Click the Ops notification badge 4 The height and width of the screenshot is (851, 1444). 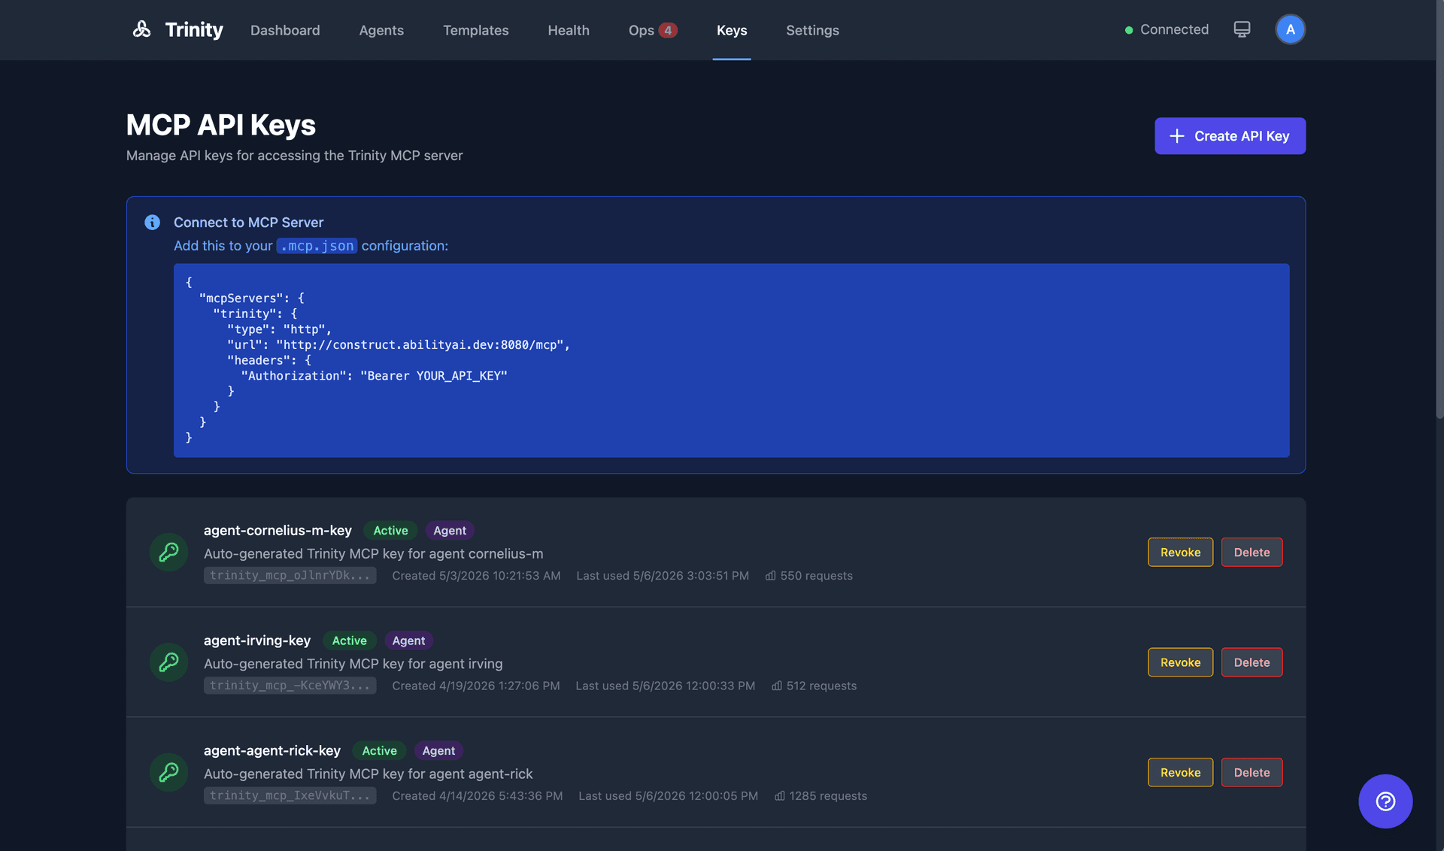(x=668, y=30)
